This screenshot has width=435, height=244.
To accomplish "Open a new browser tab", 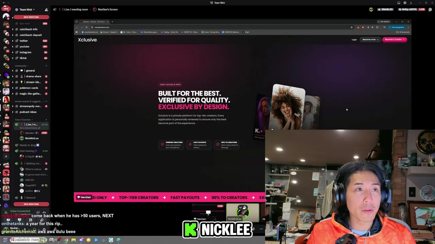I will pos(112,22).
